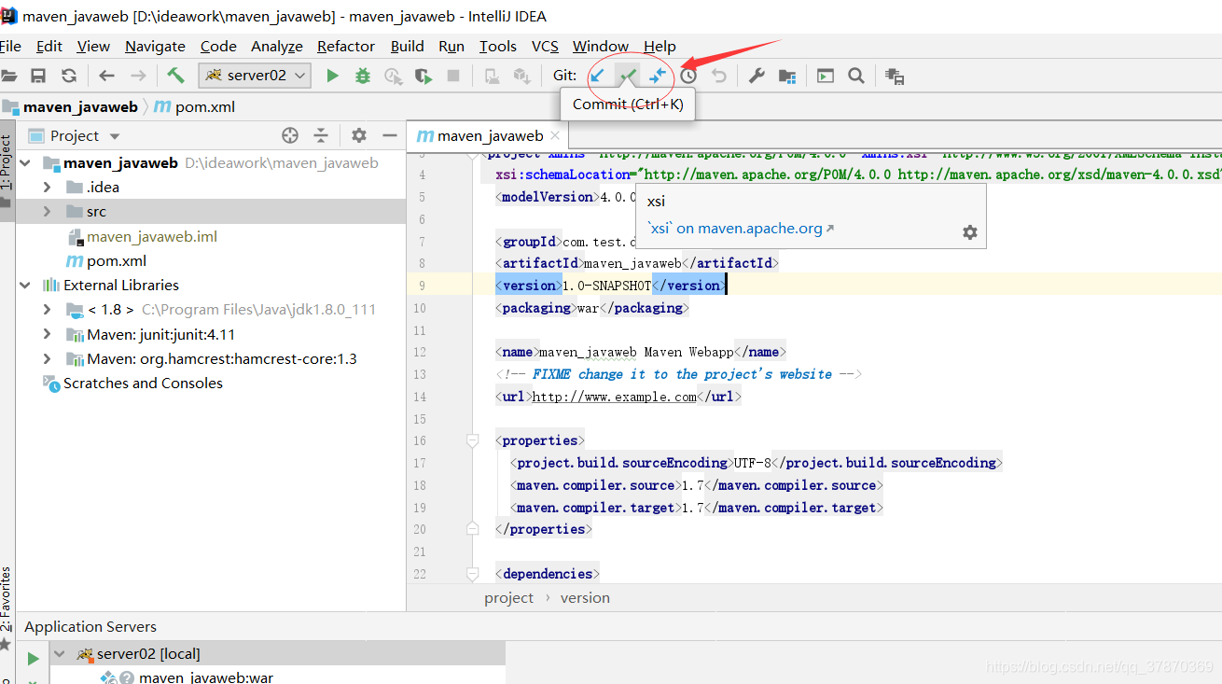Open Project panel gear options
Screen dimensions: 1222x684
point(359,136)
